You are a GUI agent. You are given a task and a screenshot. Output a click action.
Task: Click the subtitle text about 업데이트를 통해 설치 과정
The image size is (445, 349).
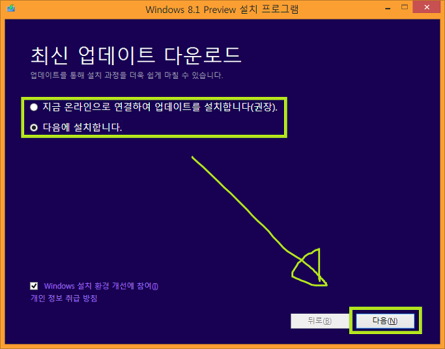126,76
